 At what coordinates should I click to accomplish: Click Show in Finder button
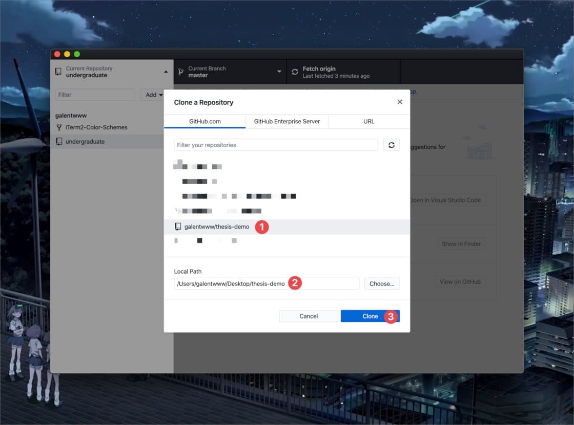point(461,244)
